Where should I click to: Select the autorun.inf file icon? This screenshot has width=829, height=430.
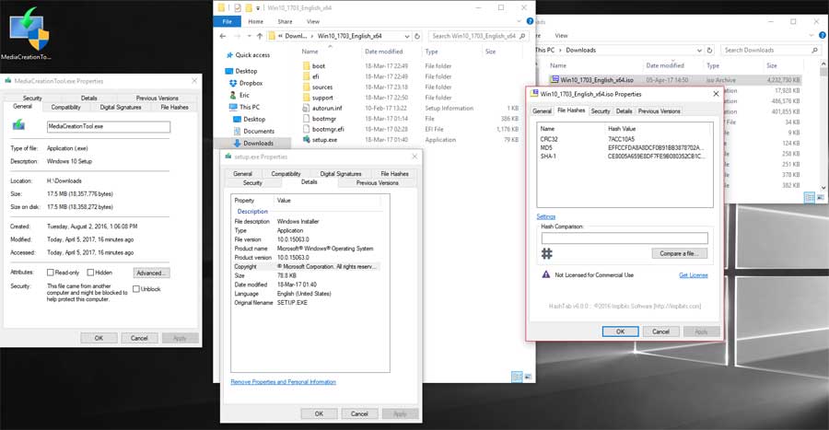(x=306, y=108)
